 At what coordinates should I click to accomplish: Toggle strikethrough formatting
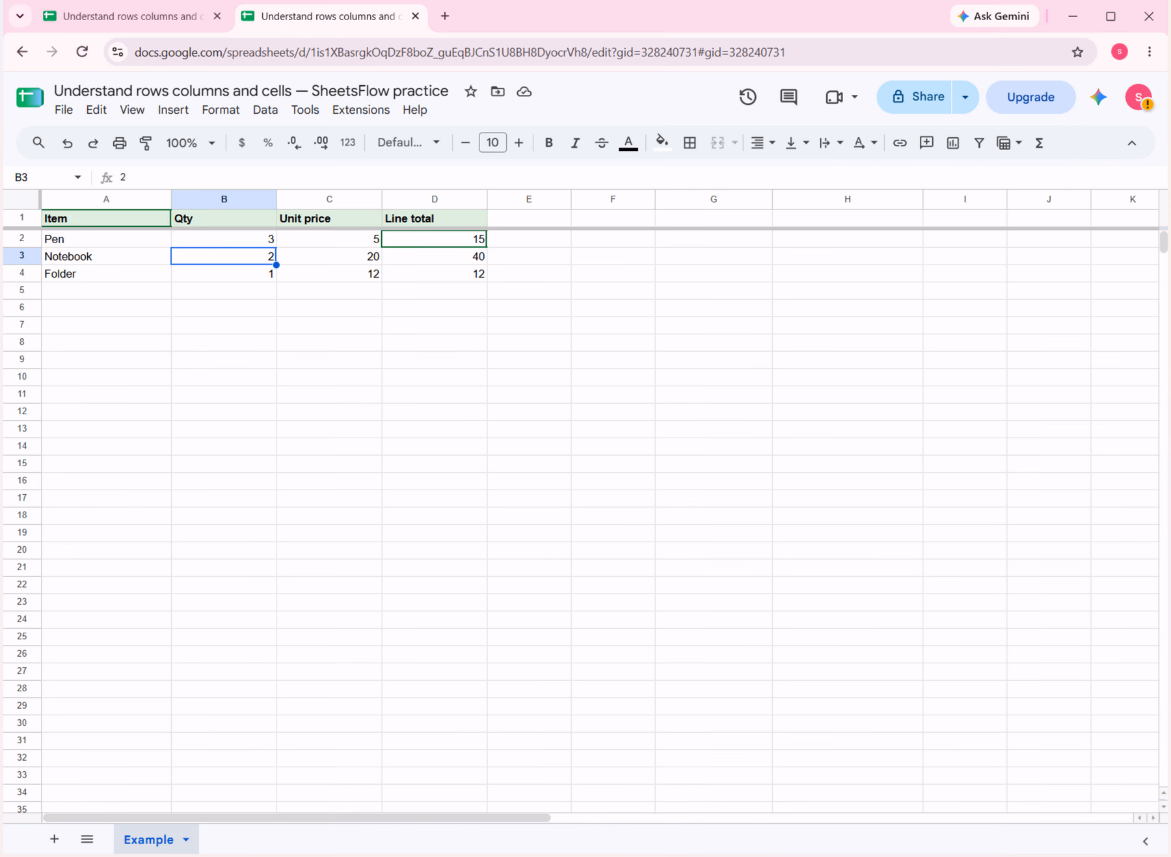pyautogui.click(x=602, y=143)
